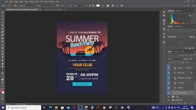
Task: Click the foreground color swatch
Action: pyautogui.click(x=2, y=91)
